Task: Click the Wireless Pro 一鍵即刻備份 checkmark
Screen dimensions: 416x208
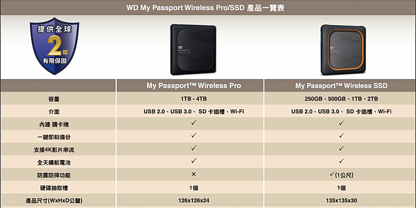Action: click(194, 135)
